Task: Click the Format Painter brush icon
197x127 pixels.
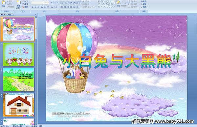Action: tap(10, 7)
